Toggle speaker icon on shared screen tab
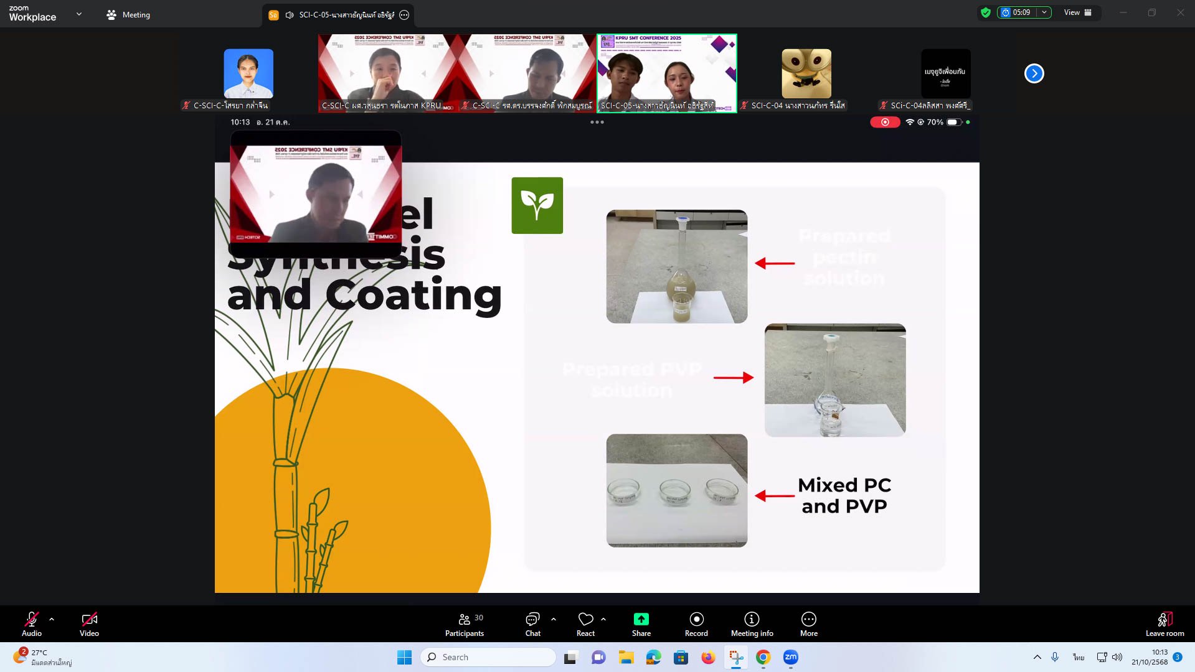 (290, 15)
